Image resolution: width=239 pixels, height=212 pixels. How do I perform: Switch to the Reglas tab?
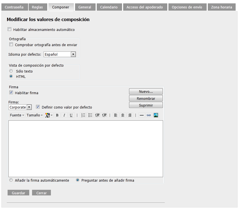[38, 7]
